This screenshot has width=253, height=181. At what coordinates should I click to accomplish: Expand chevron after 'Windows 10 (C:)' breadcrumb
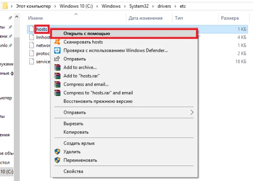[x=97, y=6]
